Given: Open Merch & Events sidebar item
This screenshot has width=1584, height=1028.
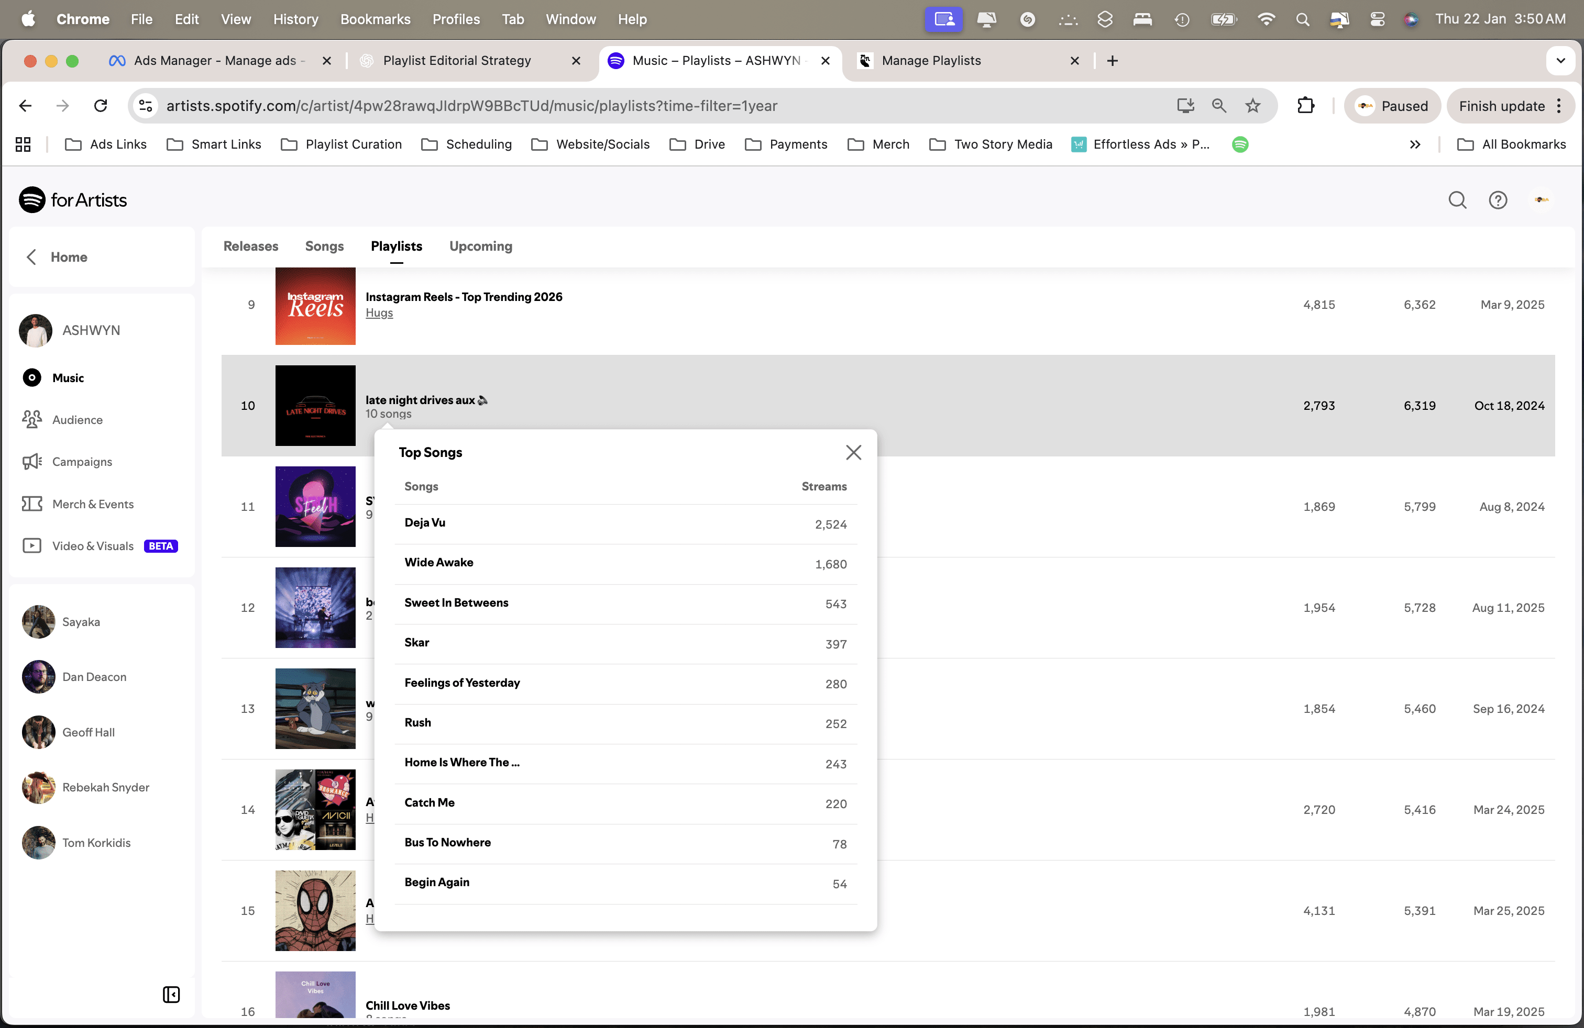Looking at the screenshot, I should (93, 504).
